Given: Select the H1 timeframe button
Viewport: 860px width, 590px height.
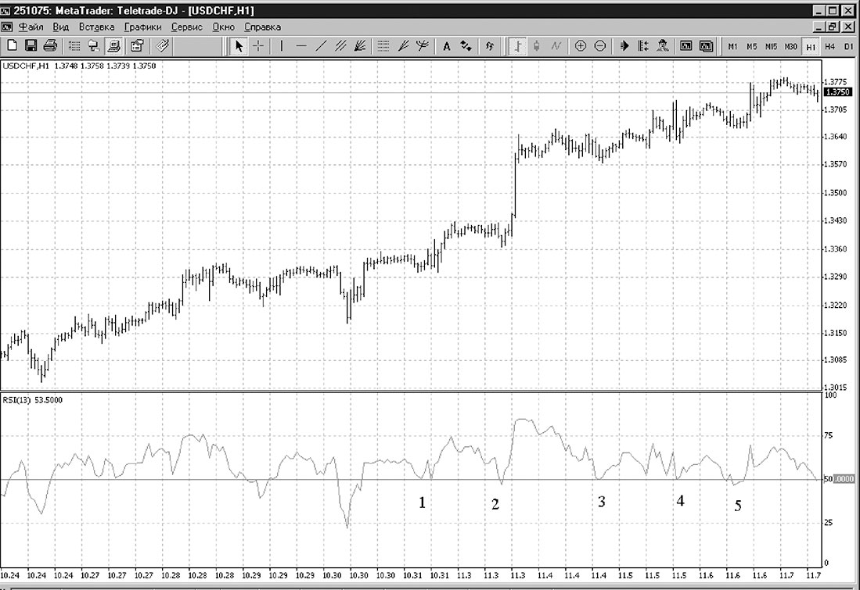Looking at the screenshot, I should point(811,47).
